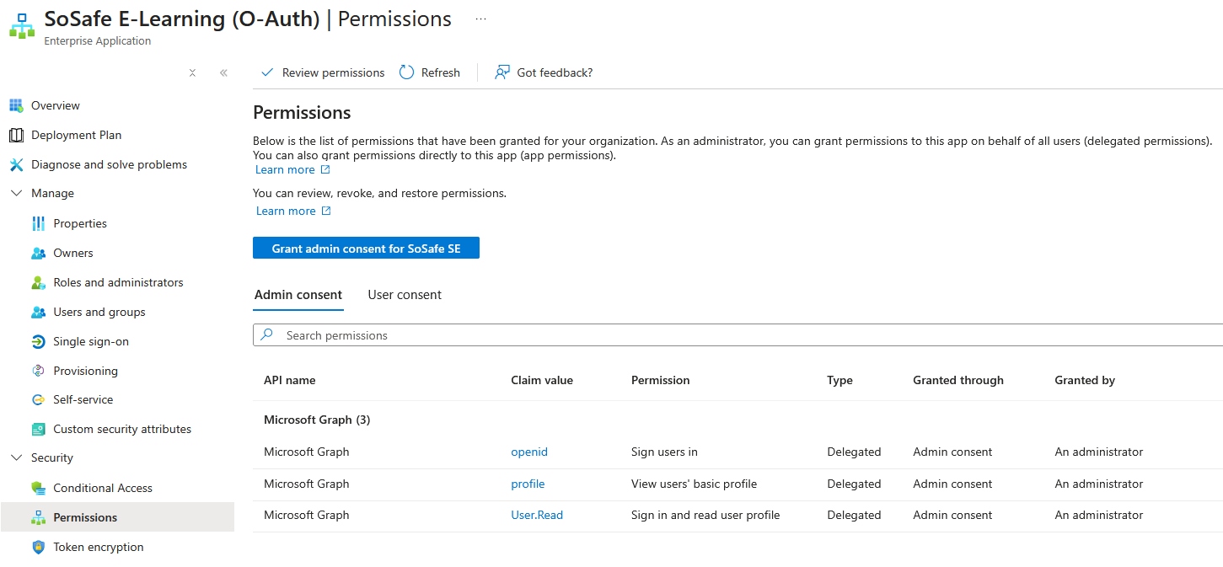Select the Single sign-on icon

pyautogui.click(x=38, y=341)
